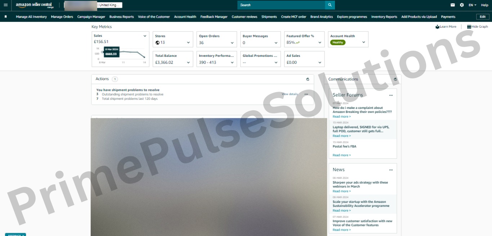Image resolution: width=492 pixels, height=236 pixels.
Task: Click the Edit button in navigation bar
Action: (483, 17)
